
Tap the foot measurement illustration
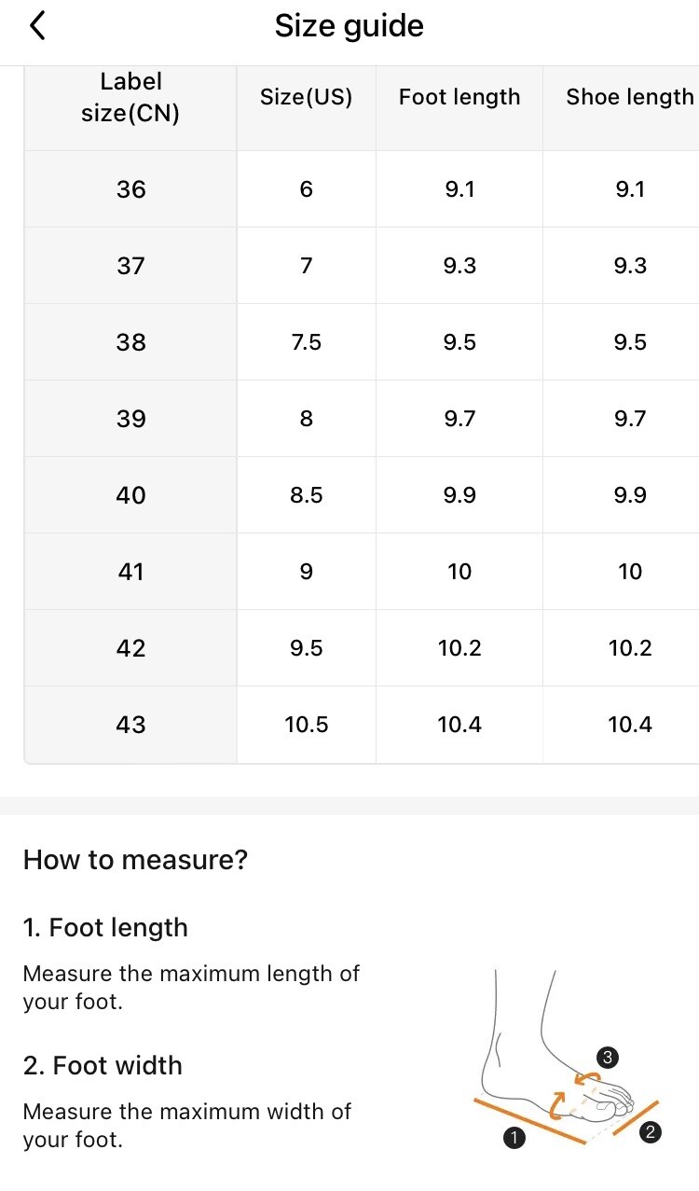[568, 1059]
